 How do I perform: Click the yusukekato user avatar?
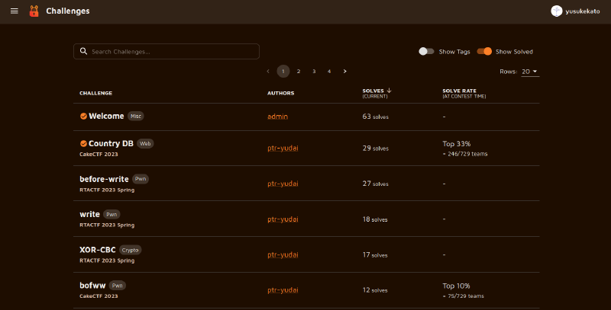point(557,11)
